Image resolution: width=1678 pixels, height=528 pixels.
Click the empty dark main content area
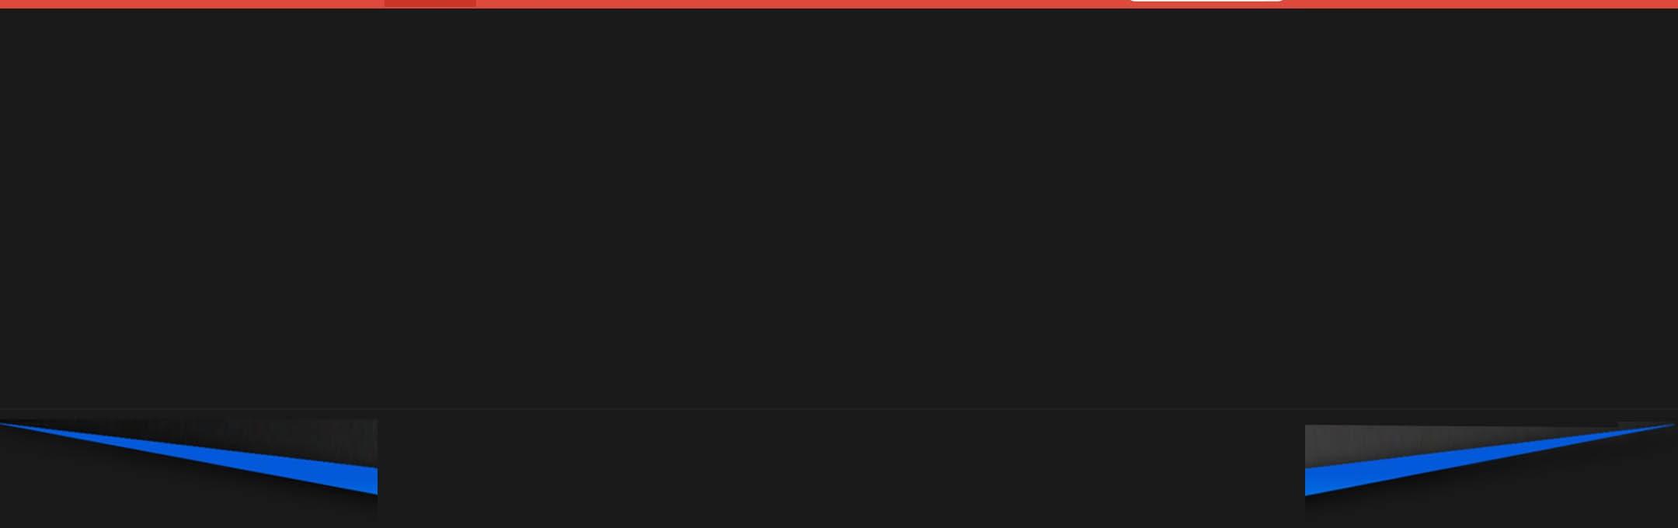click(839, 208)
